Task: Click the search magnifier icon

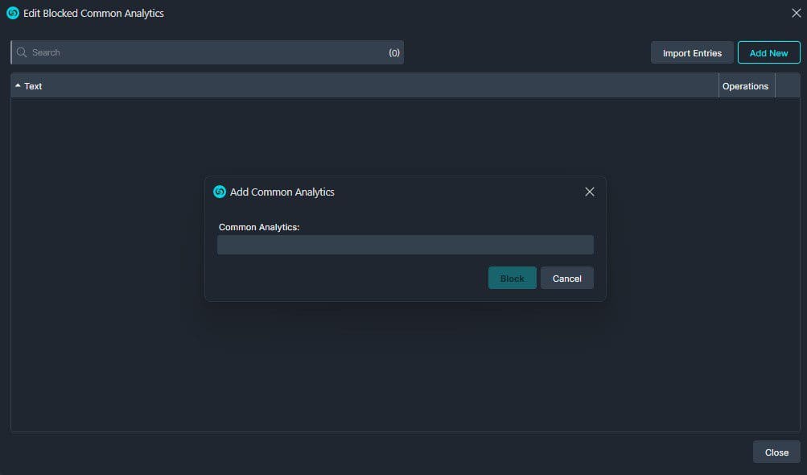Action: (22, 52)
